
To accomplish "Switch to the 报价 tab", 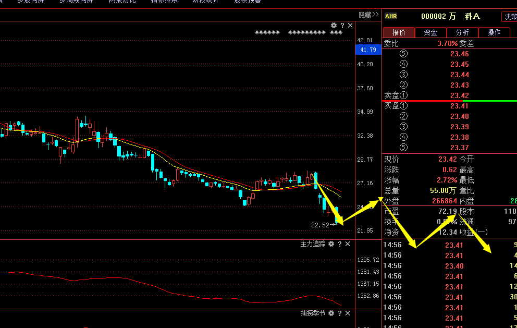I will coord(399,32).
